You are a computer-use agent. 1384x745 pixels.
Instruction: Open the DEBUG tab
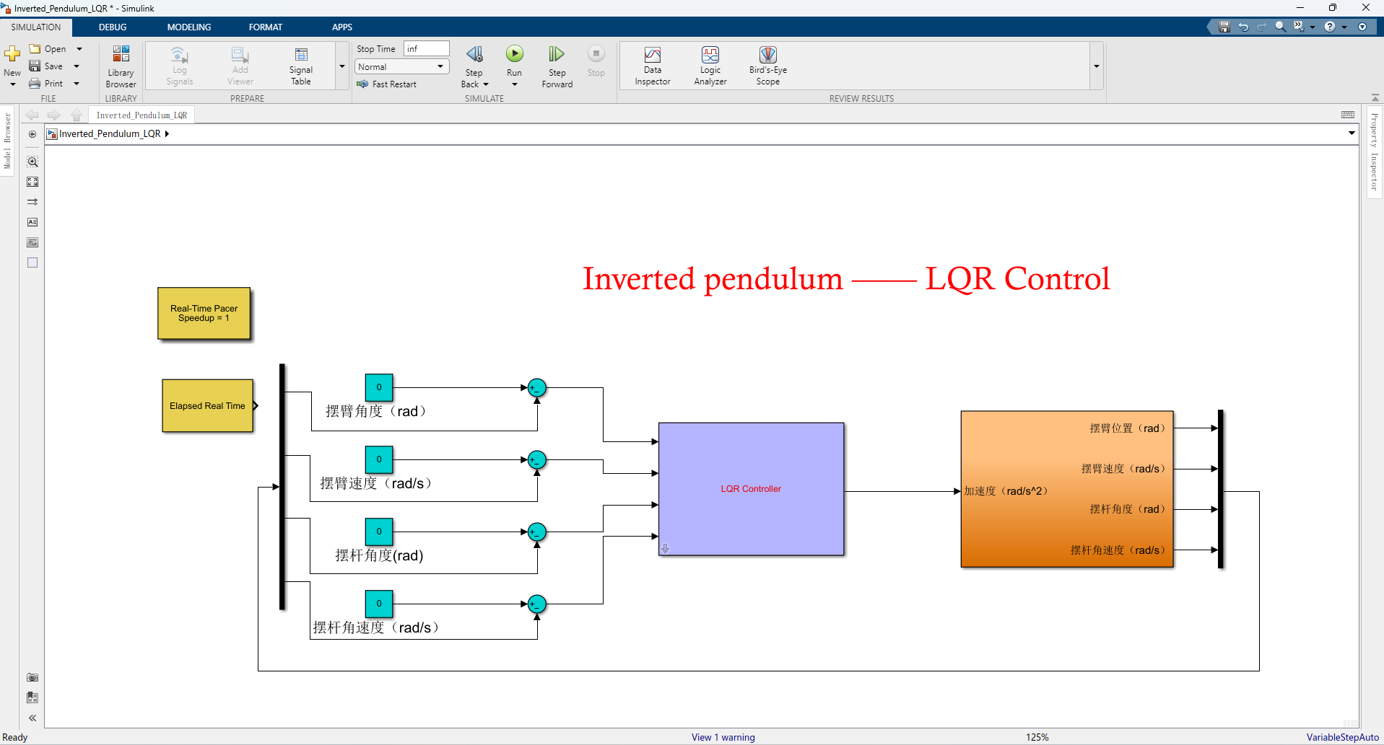(113, 27)
